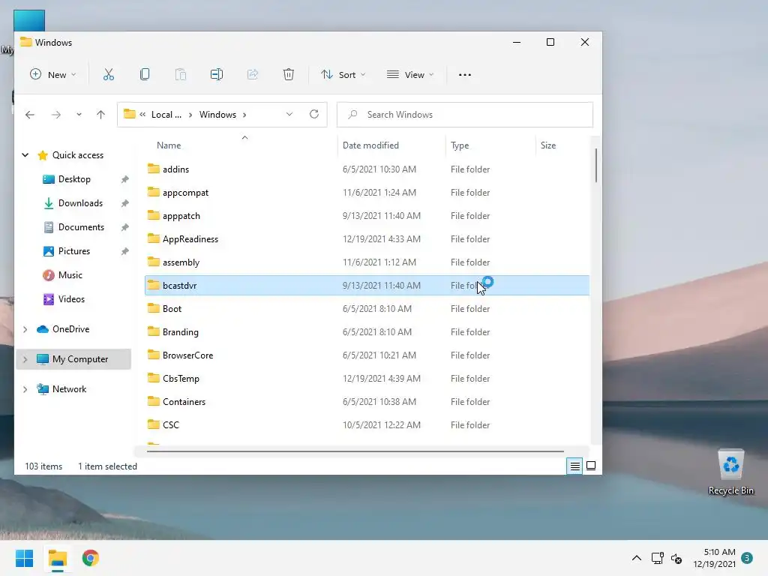Select the apppatch folder
Screen dimensions: 768x576
pos(367,216)
